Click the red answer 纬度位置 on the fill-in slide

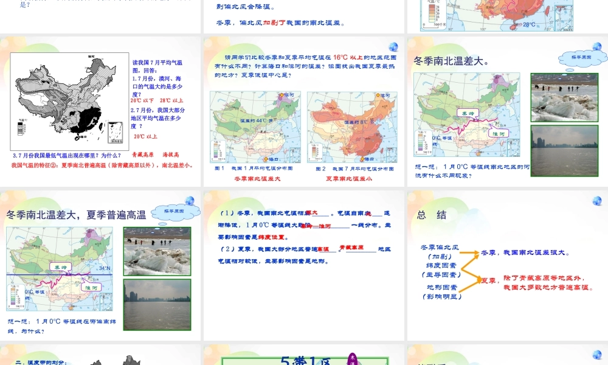point(271,237)
